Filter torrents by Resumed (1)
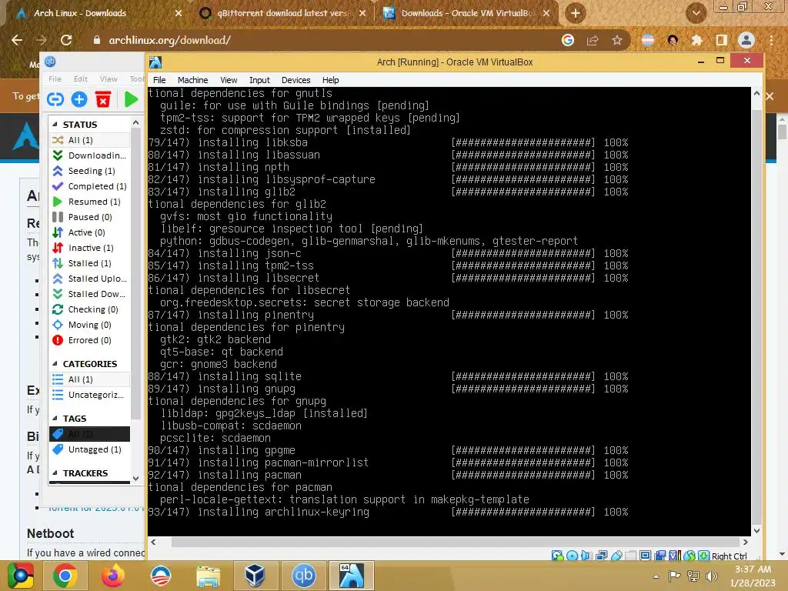Image resolution: width=788 pixels, height=591 pixels. point(91,202)
